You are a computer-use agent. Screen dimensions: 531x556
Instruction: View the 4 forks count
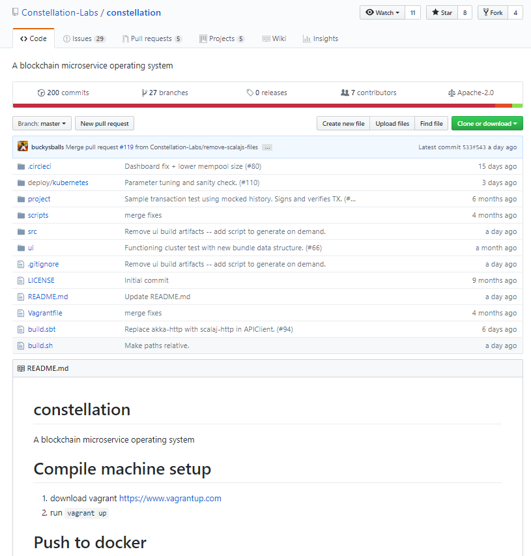click(x=515, y=12)
